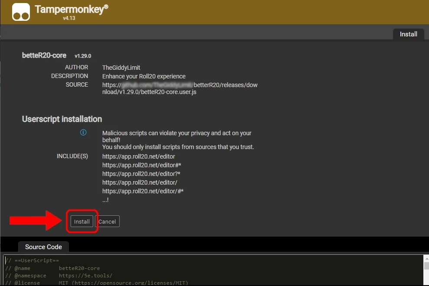Image resolution: width=429 pixels, height=286 pixels.
Task: Click the '@license MIT' code line
Action: click(97, 283)
